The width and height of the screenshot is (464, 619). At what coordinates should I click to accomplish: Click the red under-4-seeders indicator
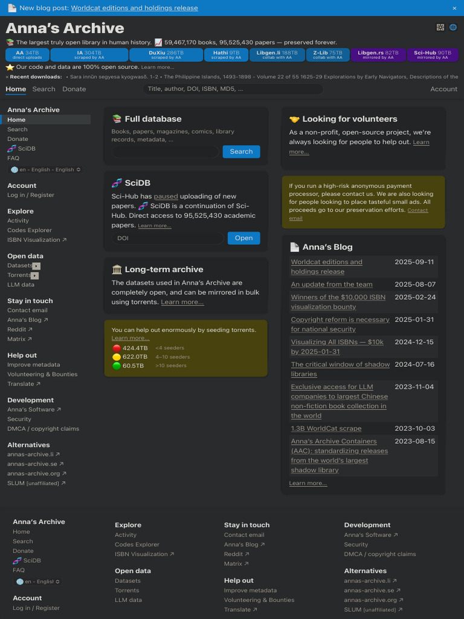[116, 348]
